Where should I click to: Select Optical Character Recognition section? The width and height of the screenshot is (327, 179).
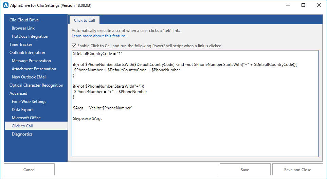[36, 85]
